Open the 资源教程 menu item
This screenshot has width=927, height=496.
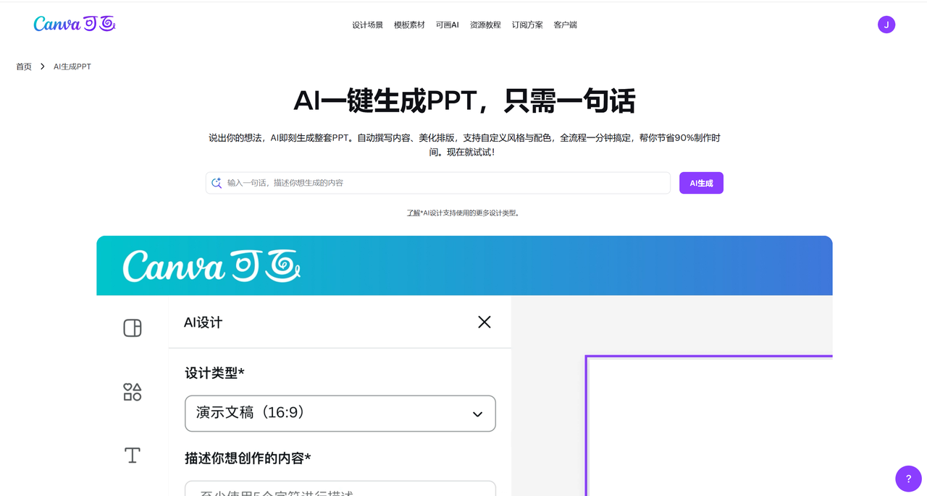[485, 24]
